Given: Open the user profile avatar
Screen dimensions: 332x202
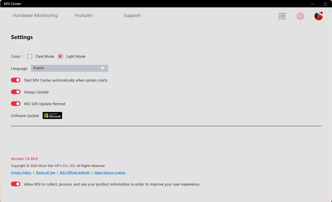Looking at the screenshot, I should (318, 16).
